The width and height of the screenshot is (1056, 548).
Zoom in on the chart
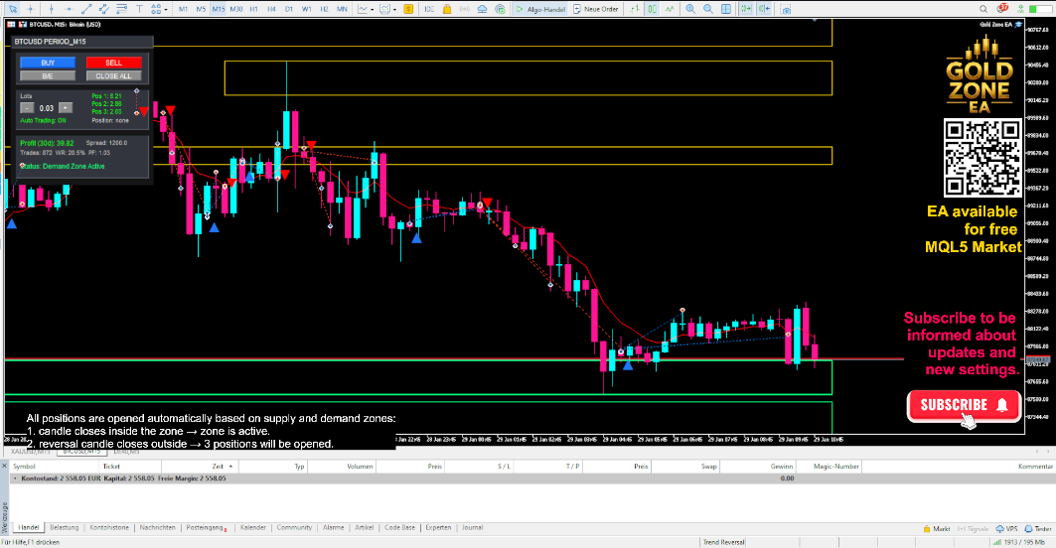690,9
